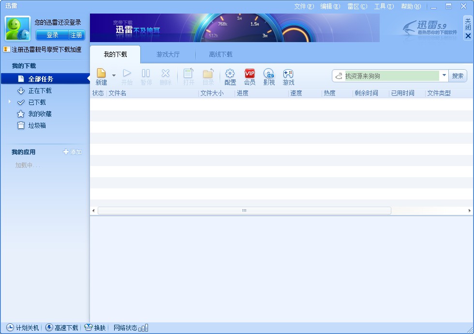
Task: Open the search engine dropdown arrow
Action: (x=444, y=76)
